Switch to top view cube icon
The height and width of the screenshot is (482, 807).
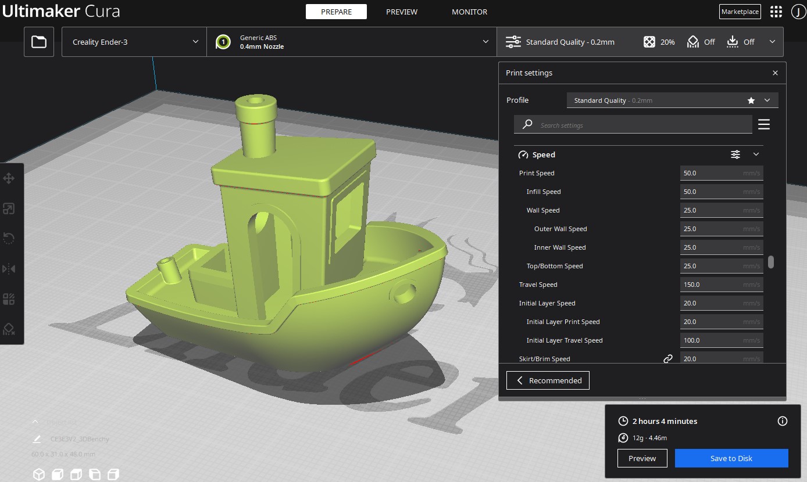76,474
